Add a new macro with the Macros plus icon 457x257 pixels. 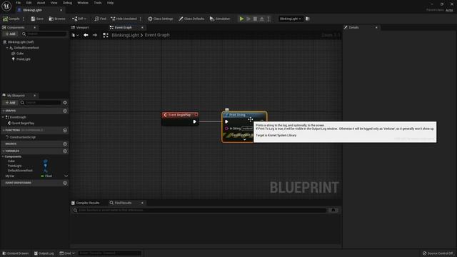pos(65,144)
